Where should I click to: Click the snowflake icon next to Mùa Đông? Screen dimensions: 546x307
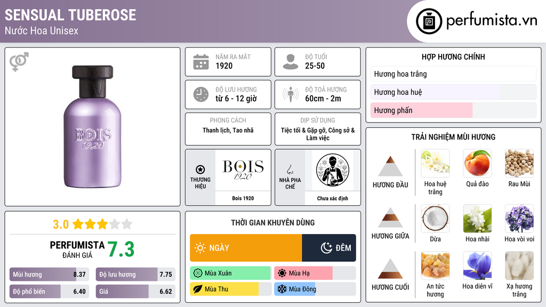282,289
